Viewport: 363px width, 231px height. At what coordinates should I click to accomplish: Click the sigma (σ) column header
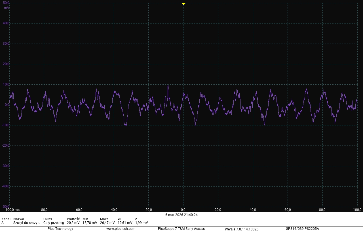(136, 219)
